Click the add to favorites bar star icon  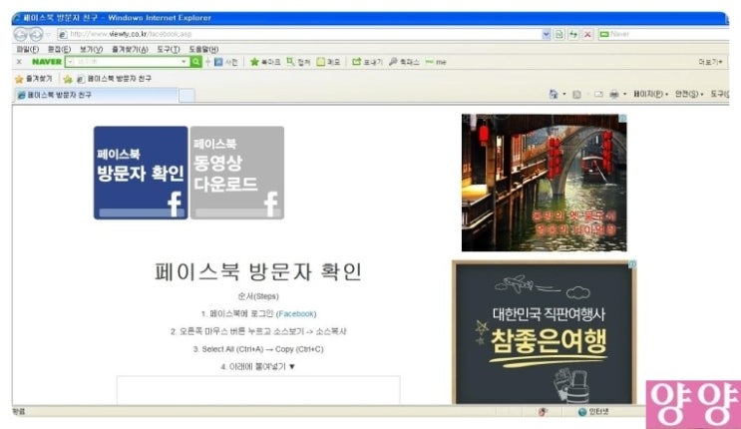coord(68,79)
